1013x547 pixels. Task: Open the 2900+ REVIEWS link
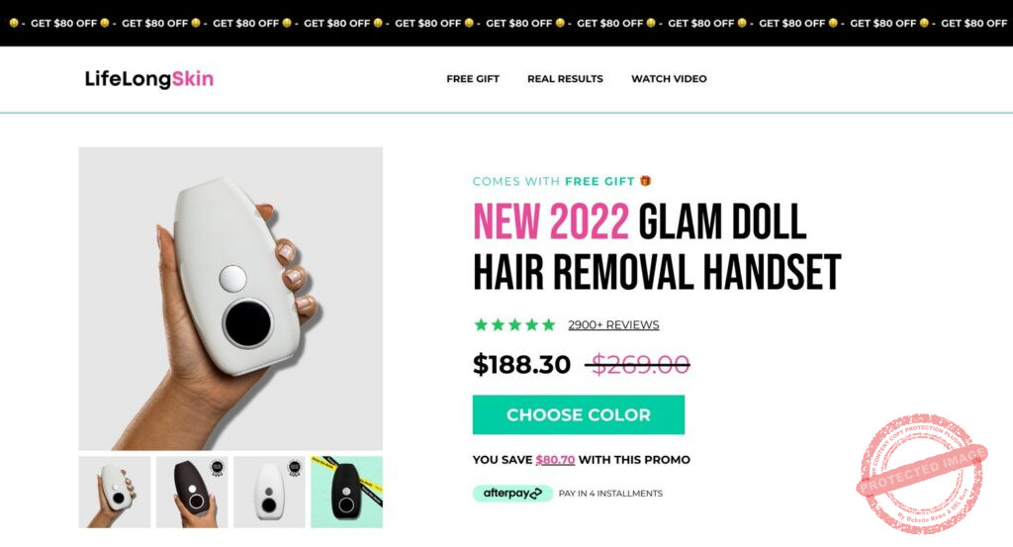click(613, 324)
